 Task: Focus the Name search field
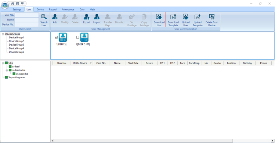(x=27, y=20)
